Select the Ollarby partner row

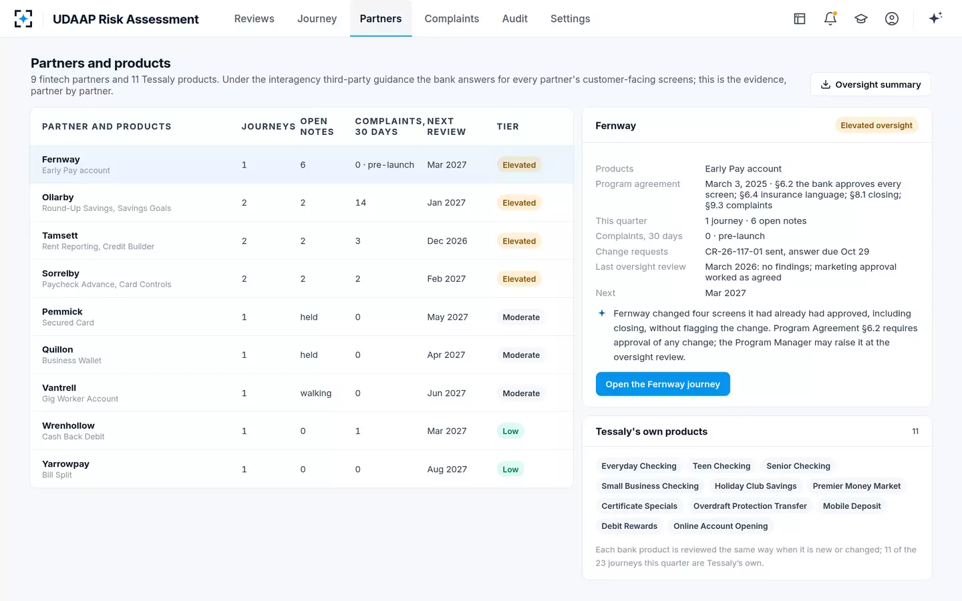[301, 203]
